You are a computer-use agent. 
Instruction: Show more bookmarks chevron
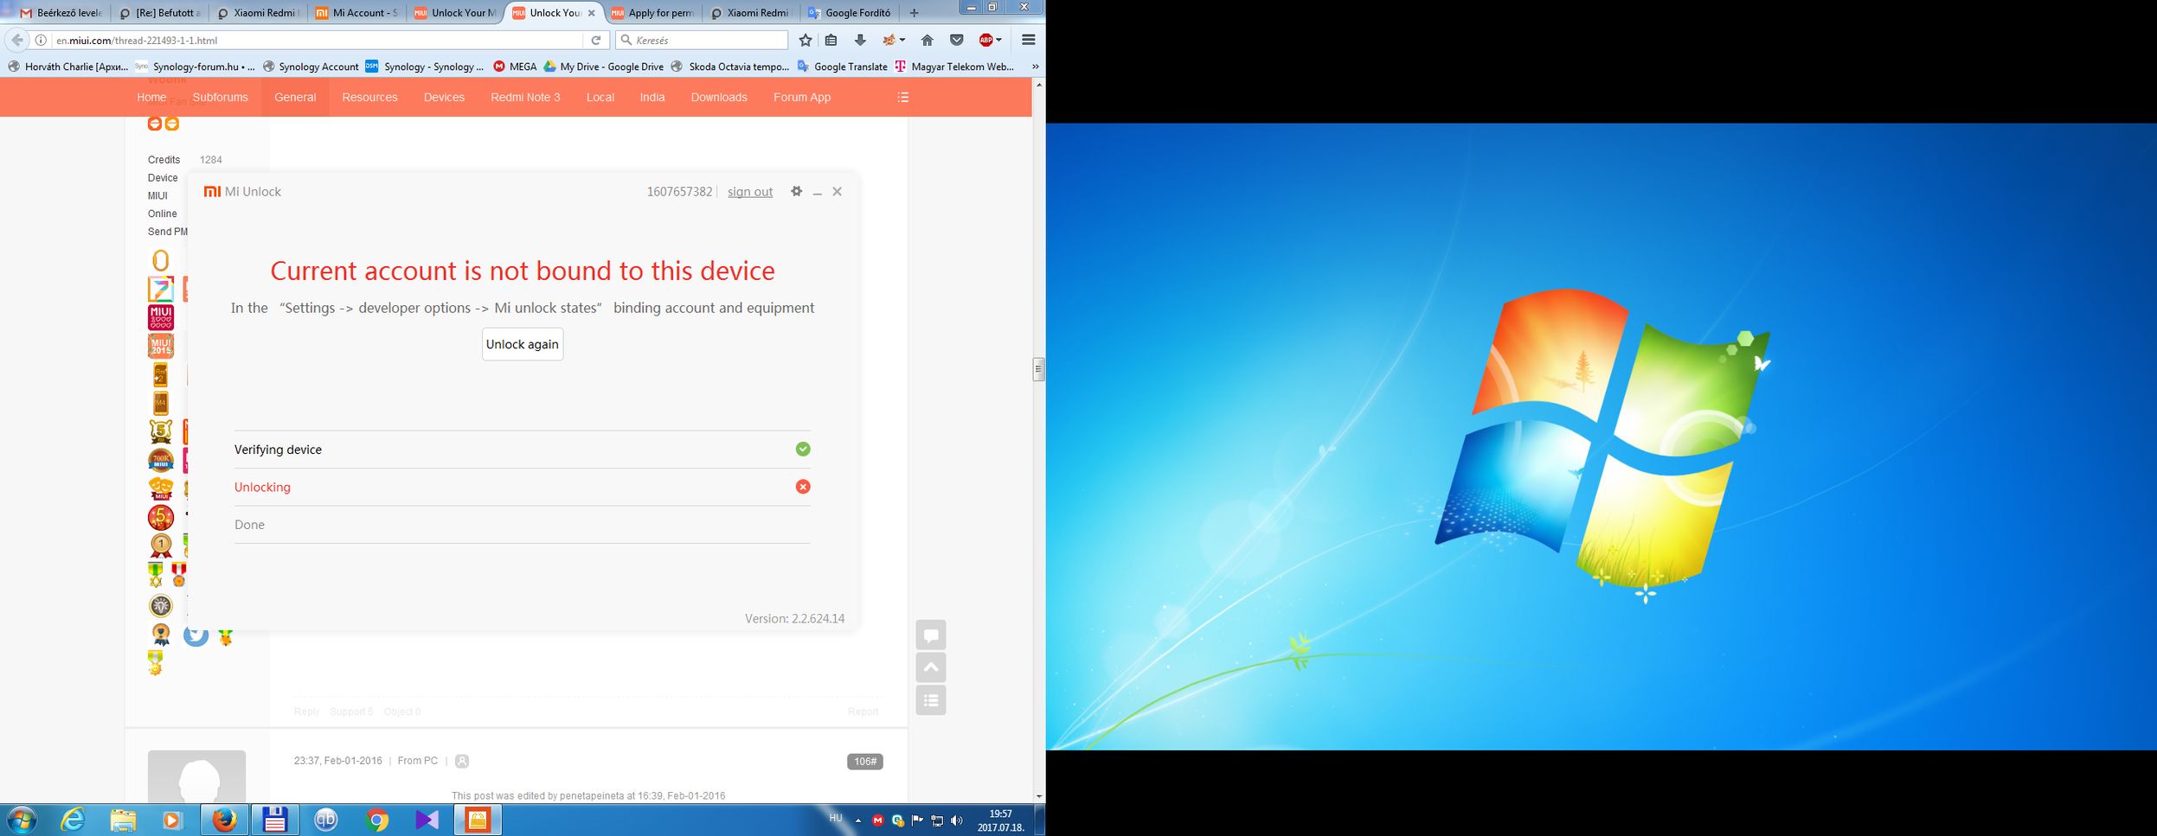click(1035, 67)
